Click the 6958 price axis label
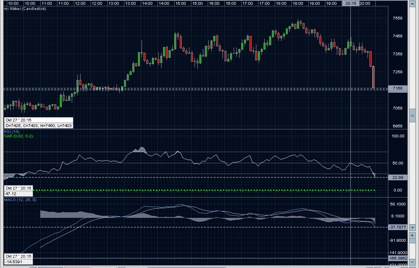The width and height of the screenshot is (419, 268). point(397,126)
